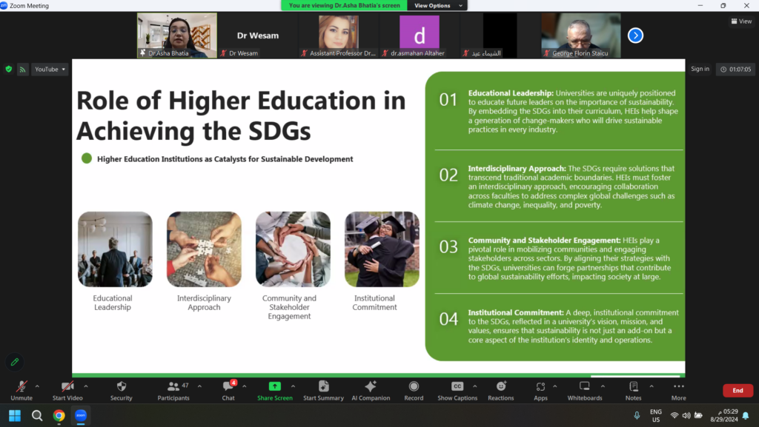Open Wi-Fi network settings in system tray

click(675, 415)
